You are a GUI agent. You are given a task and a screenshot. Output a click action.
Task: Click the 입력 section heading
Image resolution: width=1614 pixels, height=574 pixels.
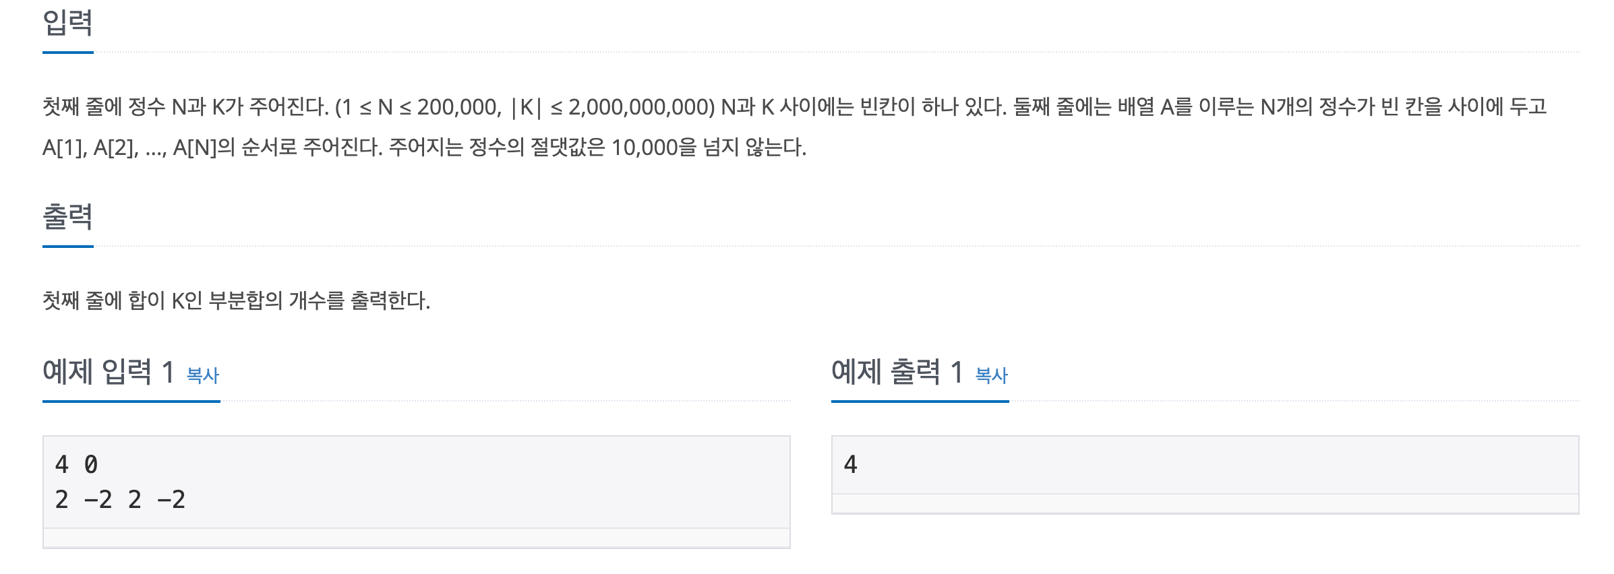point(67,23)
